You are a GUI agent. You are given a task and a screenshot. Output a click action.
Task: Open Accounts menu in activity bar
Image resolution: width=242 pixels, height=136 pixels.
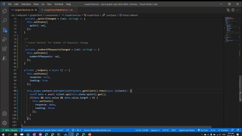[x=5, y=114]
